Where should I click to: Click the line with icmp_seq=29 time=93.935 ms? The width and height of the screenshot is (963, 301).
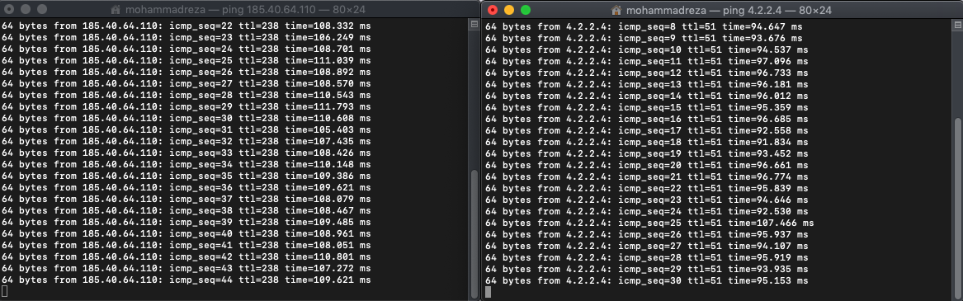click(x=646, y=269)
